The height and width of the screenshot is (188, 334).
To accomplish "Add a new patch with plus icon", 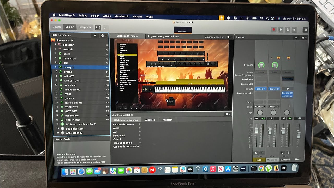I will (95, 36).
